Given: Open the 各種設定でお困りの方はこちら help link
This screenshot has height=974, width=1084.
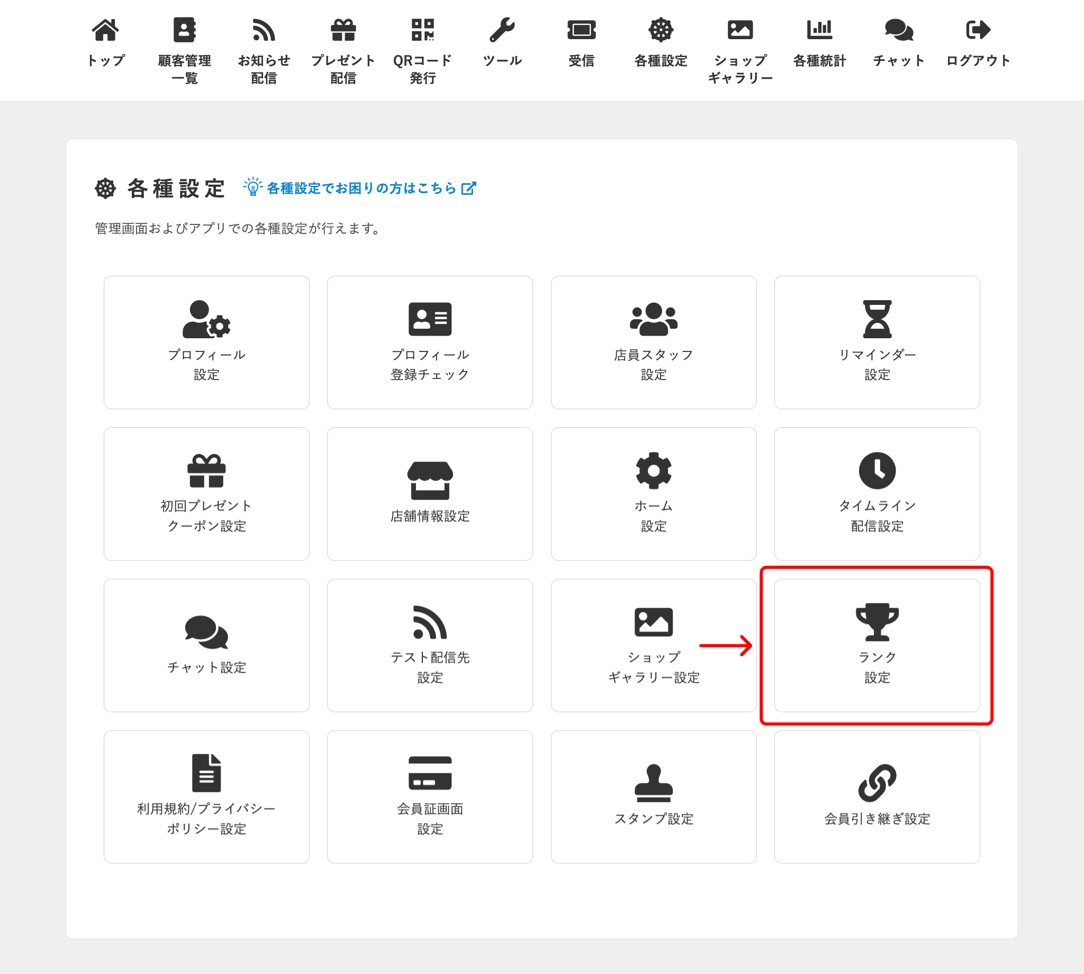Looking at the screenshot, I should point(361,188).
